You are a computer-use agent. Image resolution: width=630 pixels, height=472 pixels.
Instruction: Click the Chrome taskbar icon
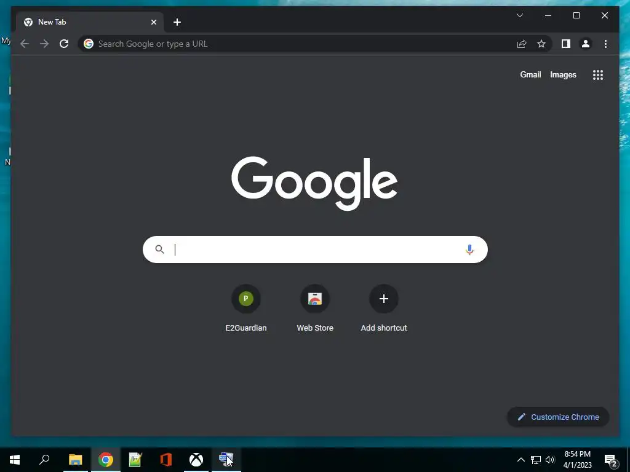click(106, 460)
